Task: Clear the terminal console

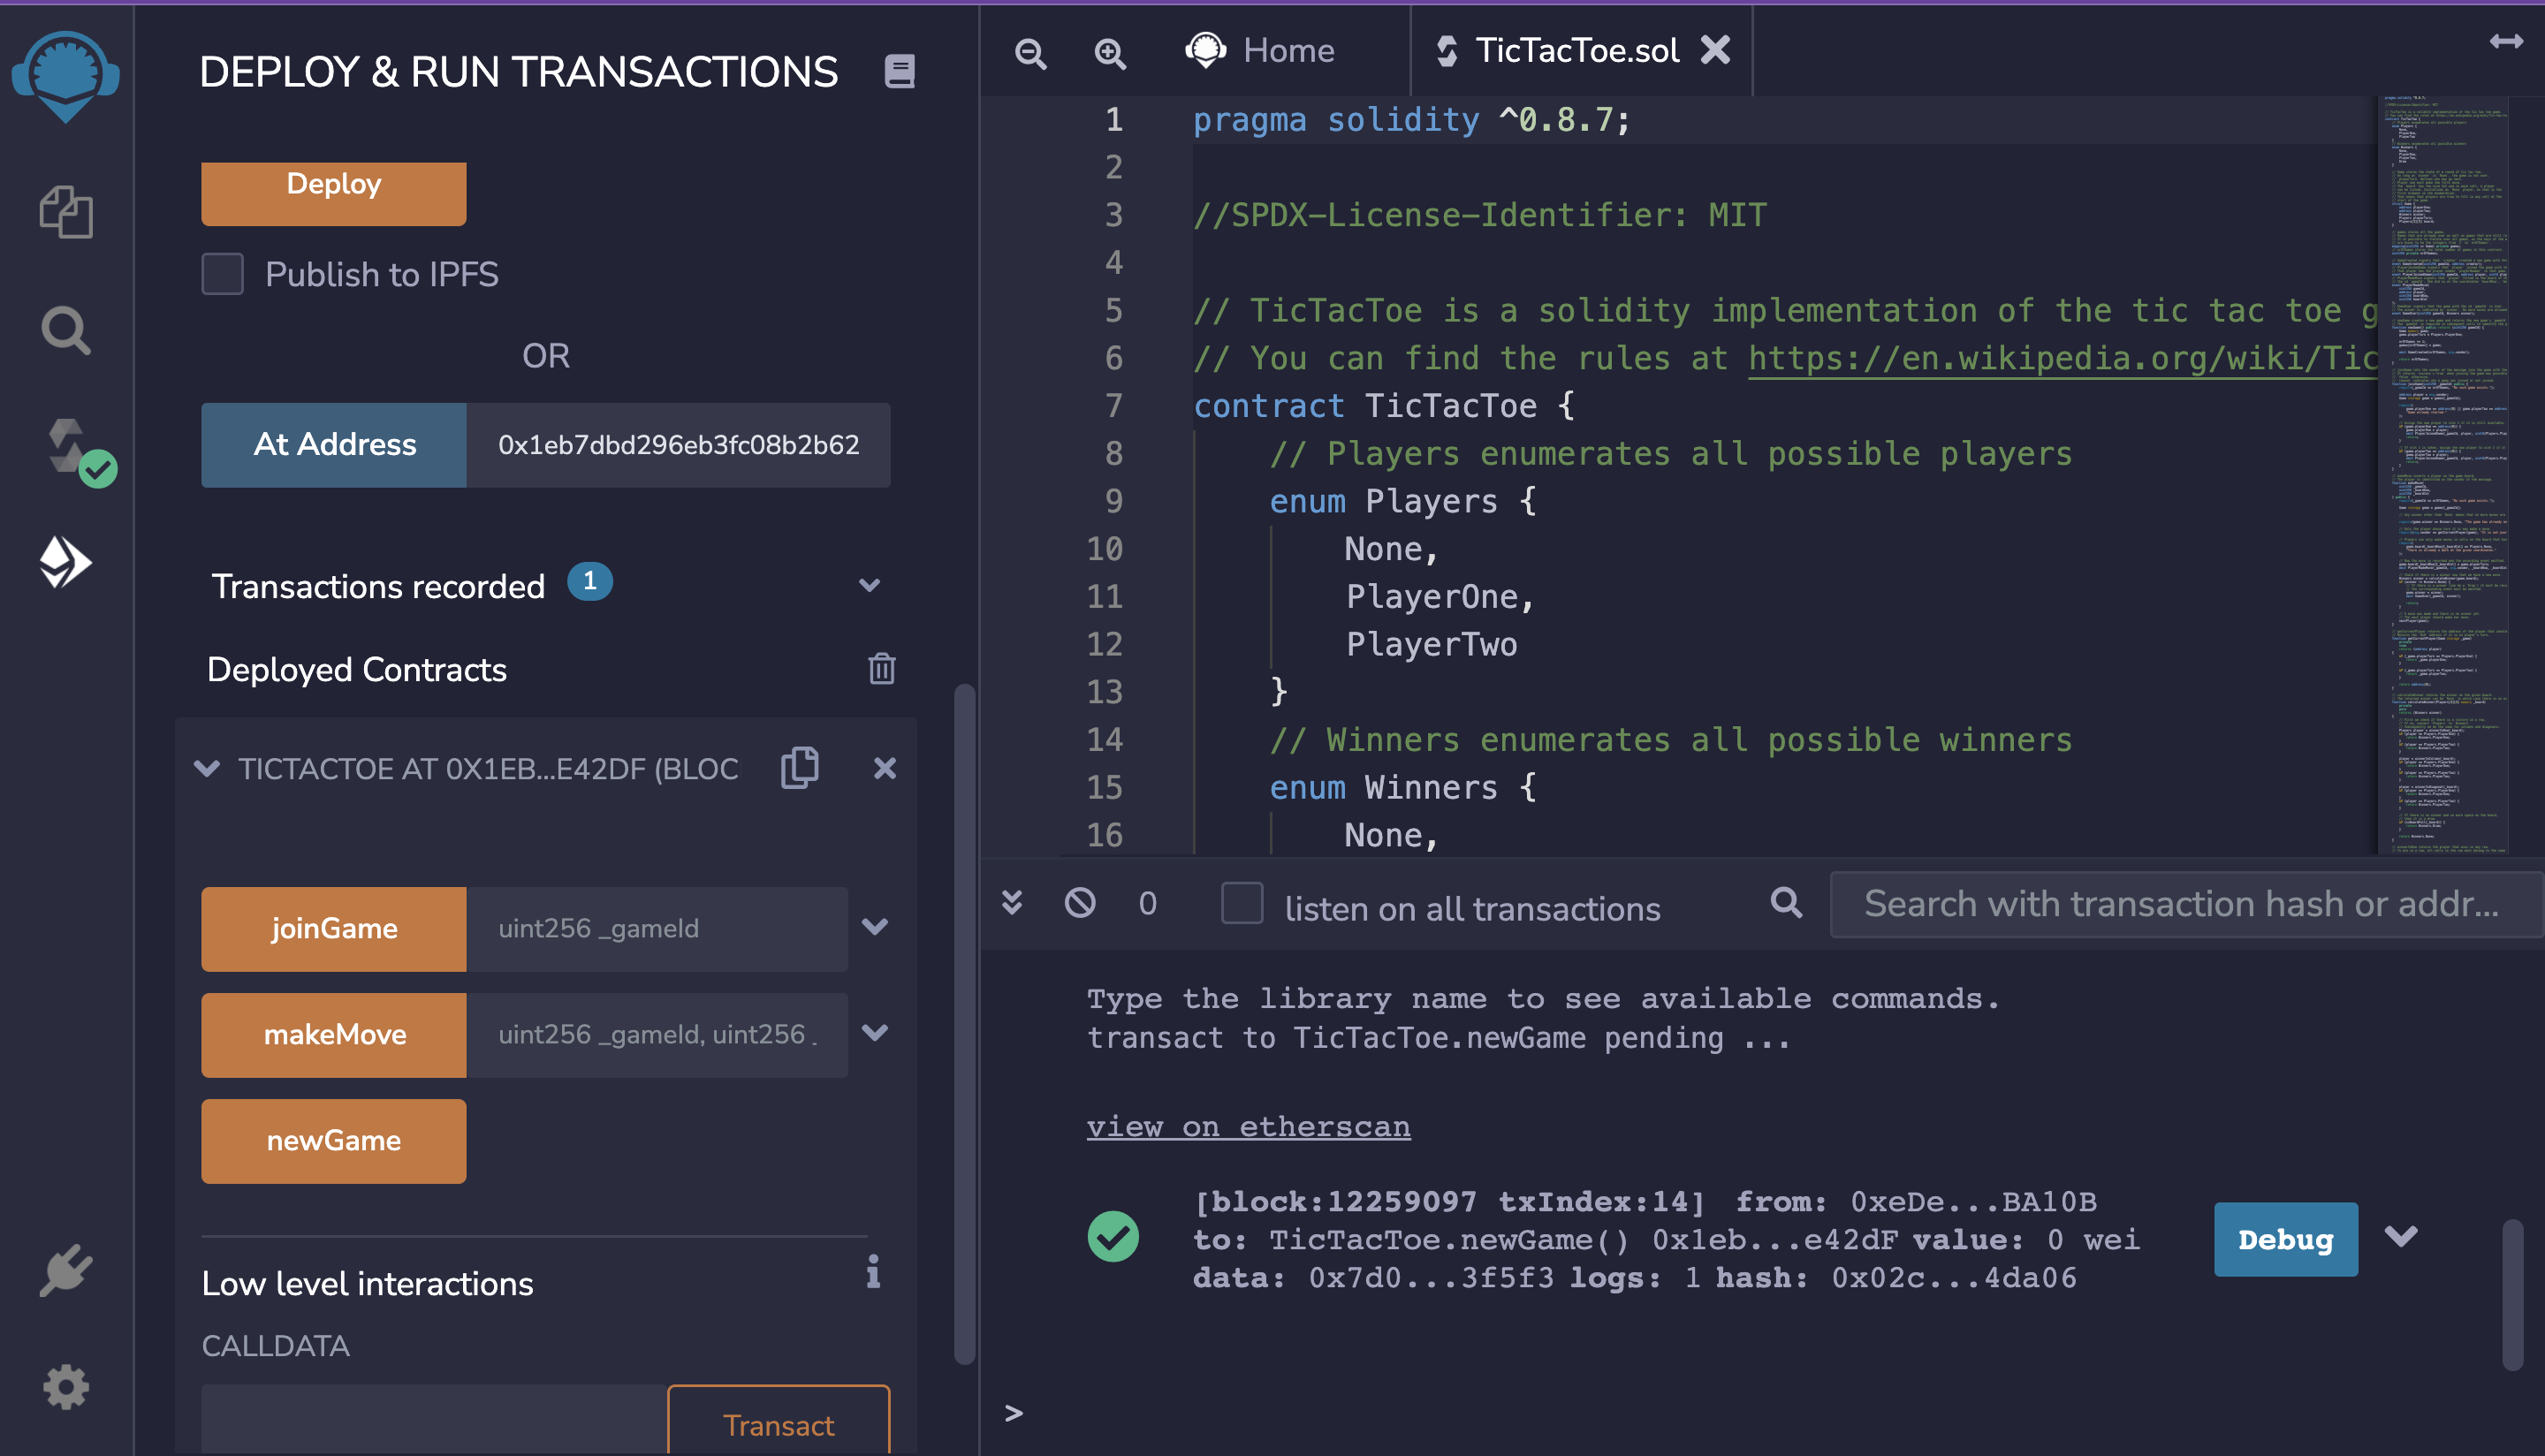Action: coord(1080,903)
